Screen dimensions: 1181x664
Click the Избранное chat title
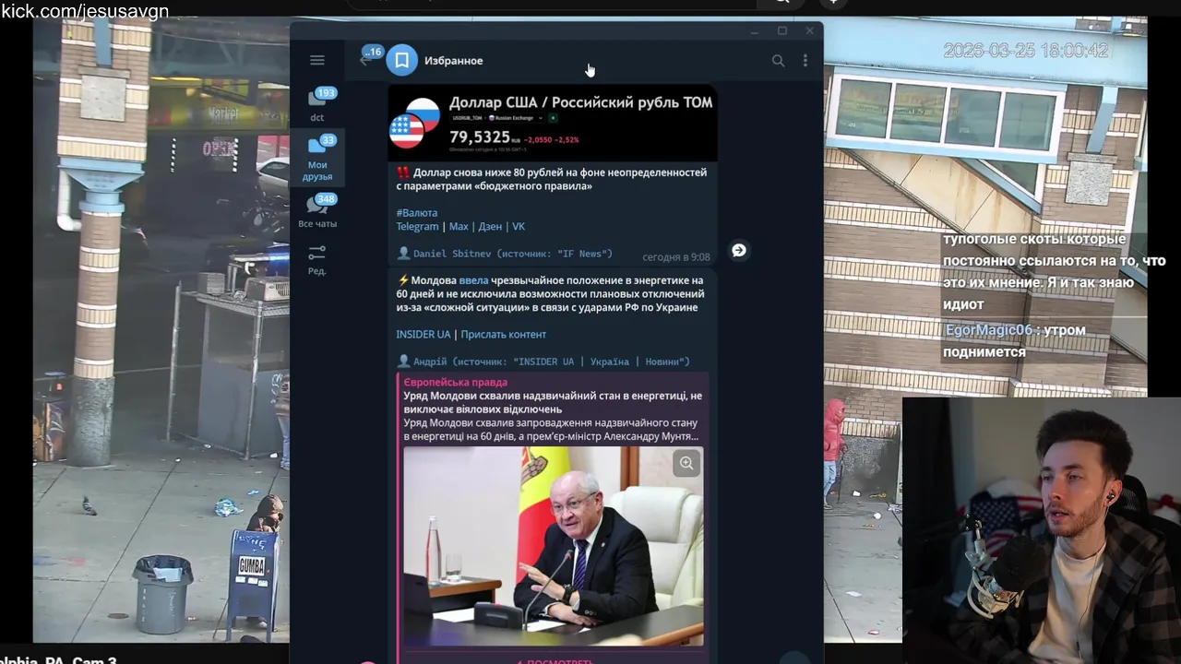coord(453,61)
